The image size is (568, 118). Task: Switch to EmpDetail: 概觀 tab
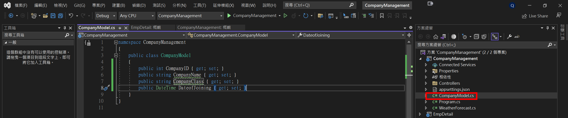(146, 27)
